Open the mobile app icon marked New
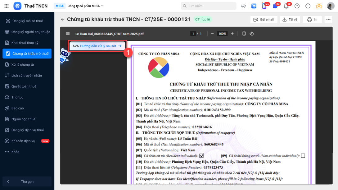338x190 pixels. pos(264,6)
